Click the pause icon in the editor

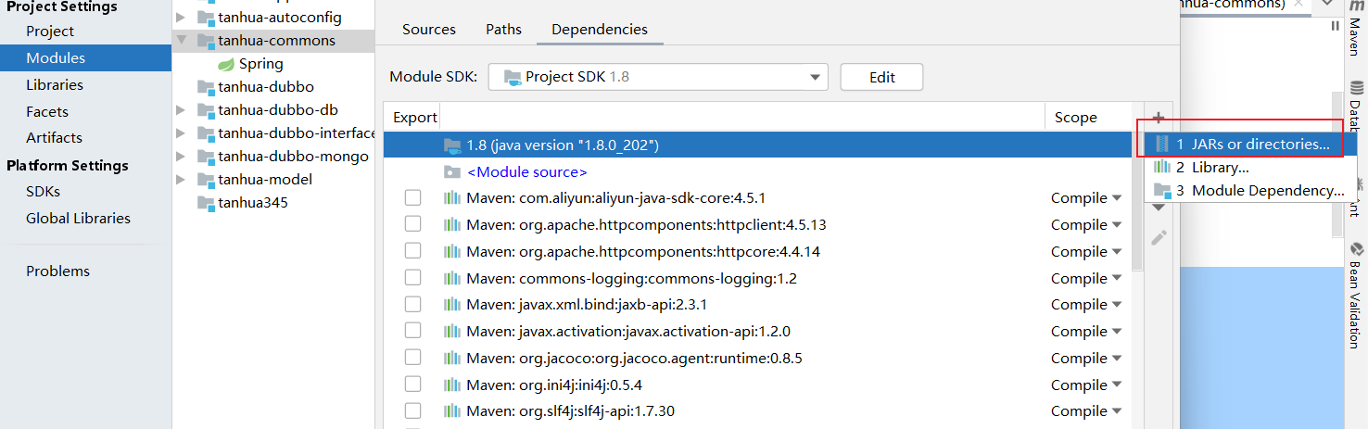(1336, 27)
